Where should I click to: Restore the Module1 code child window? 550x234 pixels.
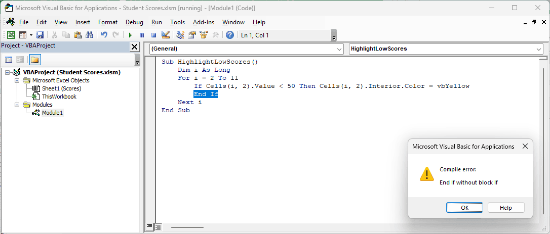[533, 22]
